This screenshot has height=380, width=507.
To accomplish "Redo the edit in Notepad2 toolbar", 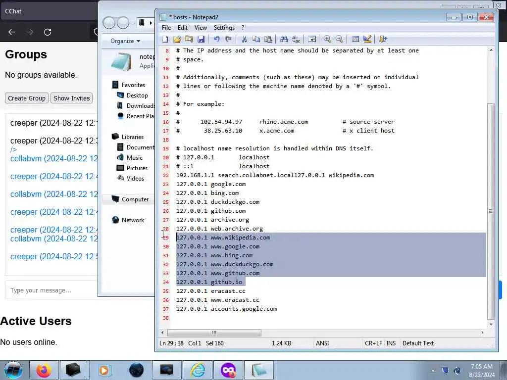I will coord(228,39).
